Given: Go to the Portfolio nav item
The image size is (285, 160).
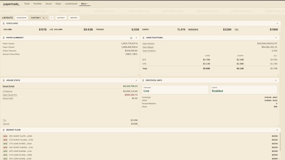Looking at the screenshot, I should 37,4.
